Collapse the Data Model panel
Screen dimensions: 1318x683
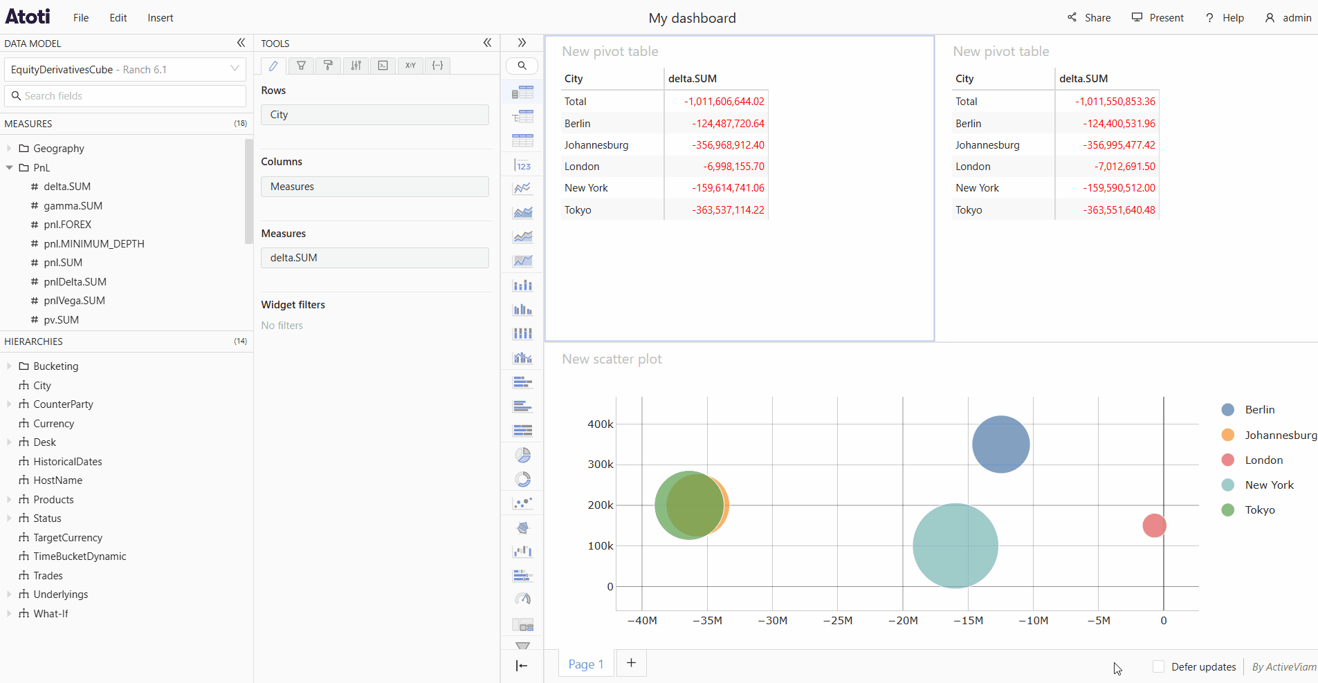point(241,43)
